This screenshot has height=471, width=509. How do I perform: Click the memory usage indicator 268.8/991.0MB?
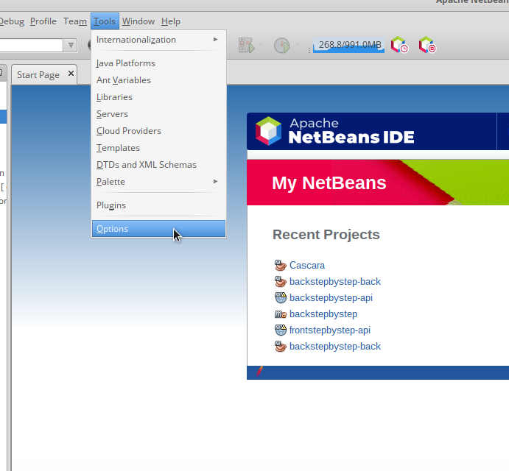349,45
